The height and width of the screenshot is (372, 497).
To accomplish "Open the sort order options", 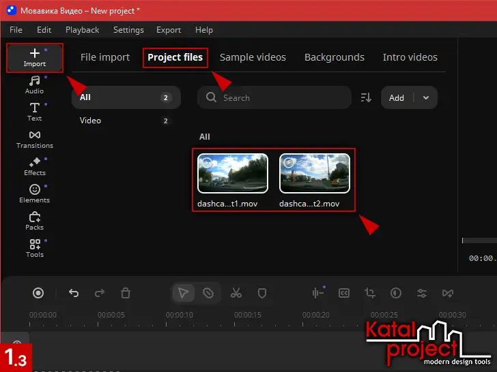I will coord(366,97).
